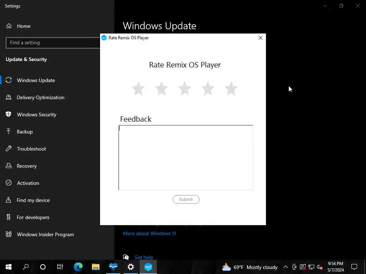Select the third rating star

[x=185, y=88]
